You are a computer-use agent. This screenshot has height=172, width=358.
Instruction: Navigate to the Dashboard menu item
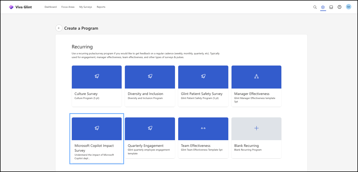(50, 7)
